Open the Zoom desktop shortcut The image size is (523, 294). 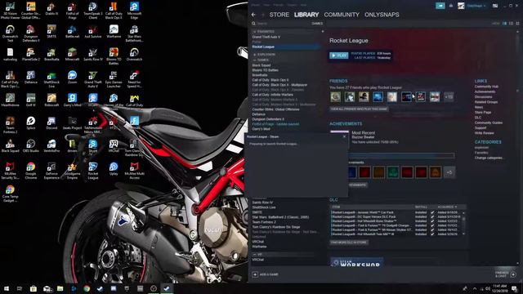[x=72, y=78]
